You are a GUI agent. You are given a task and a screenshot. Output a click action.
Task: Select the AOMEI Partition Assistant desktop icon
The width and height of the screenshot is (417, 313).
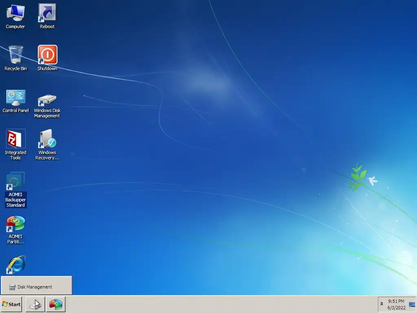pos(15,230)
